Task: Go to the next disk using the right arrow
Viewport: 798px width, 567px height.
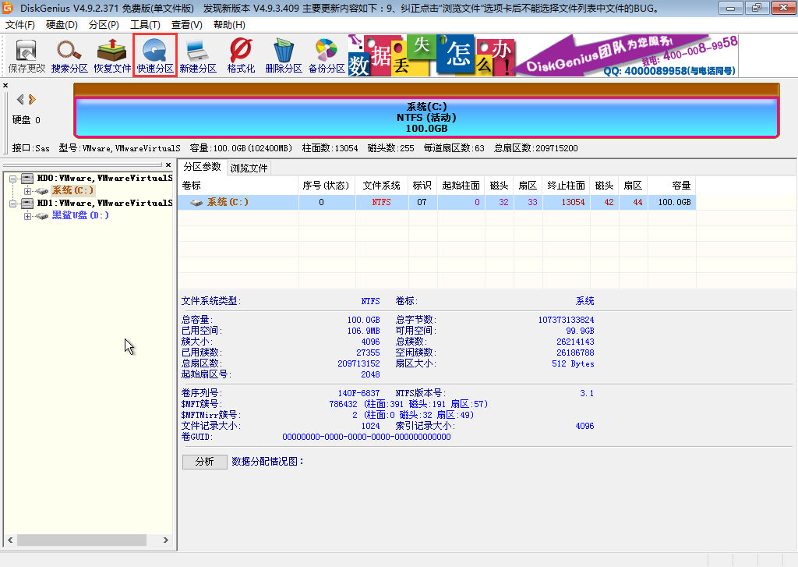Action: click(x=33, y=99)
